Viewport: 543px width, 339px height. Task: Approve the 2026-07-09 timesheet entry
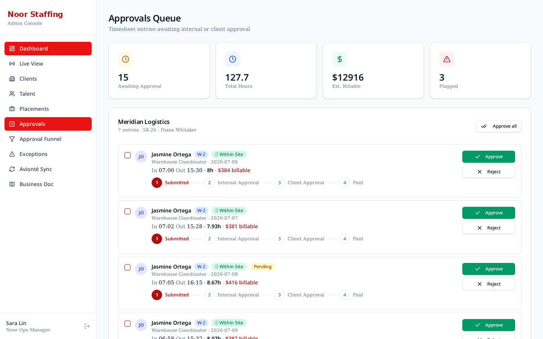point(489,325)
